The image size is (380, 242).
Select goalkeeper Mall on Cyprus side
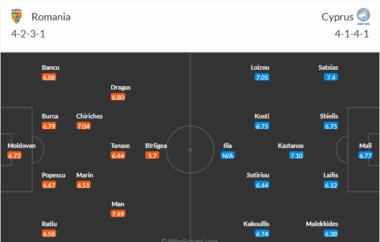tap(365, 146)
